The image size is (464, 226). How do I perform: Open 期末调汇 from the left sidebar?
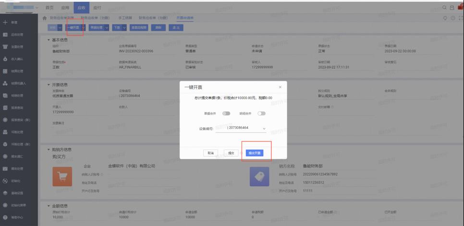coord(17,156)
